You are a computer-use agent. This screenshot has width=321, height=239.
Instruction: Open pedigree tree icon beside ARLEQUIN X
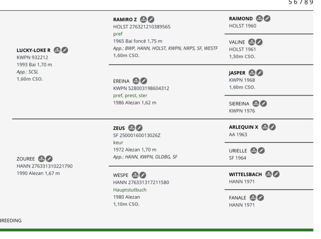tap(265, 127)
